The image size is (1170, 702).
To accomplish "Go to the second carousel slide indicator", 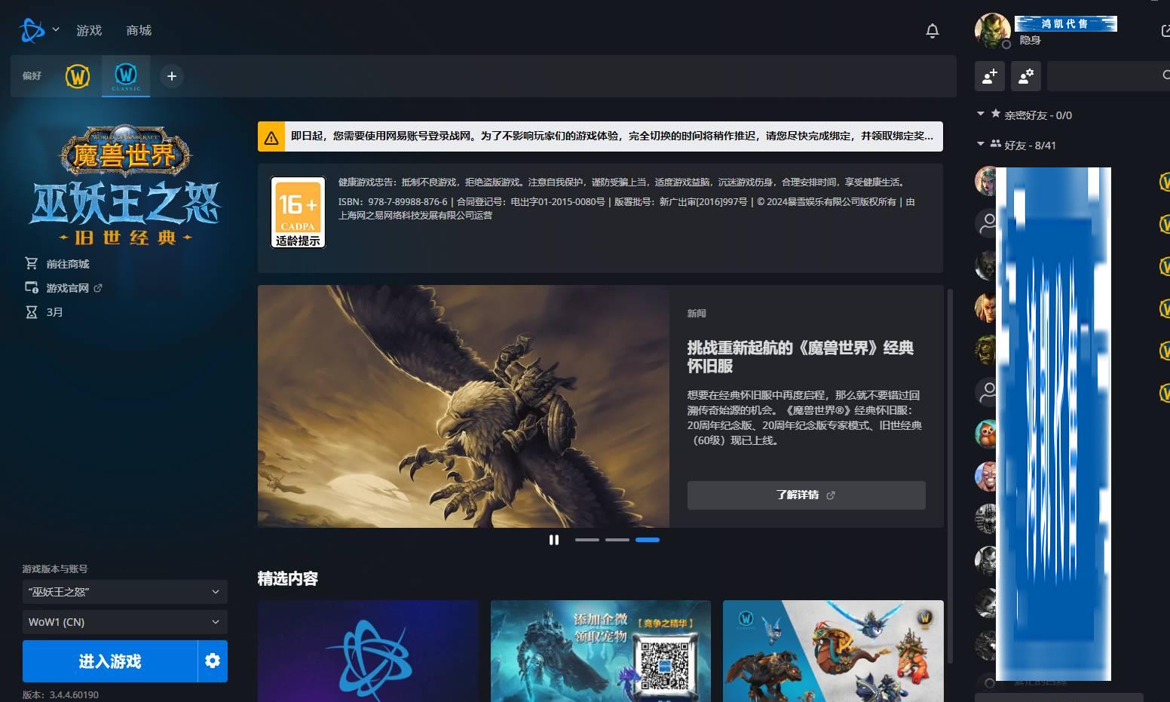I will coord(617,540).
